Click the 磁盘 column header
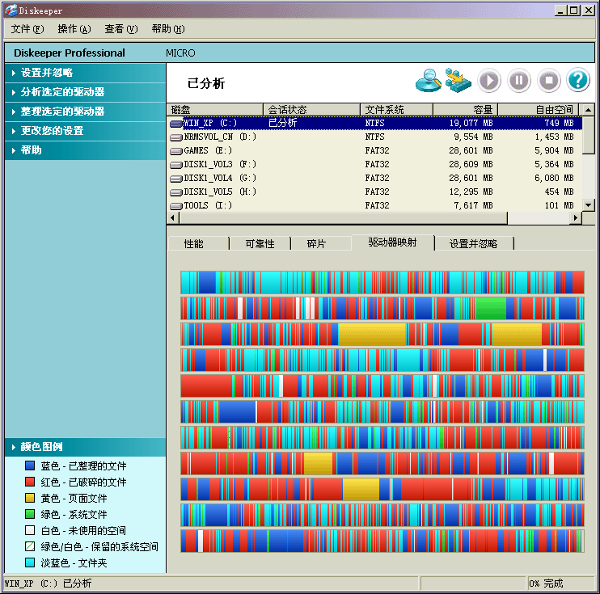This screenshot has height=594, width=600. (x=215, y=110)
